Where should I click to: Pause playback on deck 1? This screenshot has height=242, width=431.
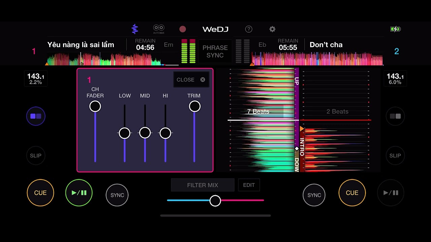(x=79, y=193)
